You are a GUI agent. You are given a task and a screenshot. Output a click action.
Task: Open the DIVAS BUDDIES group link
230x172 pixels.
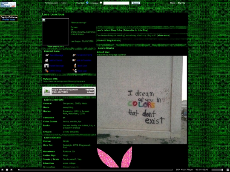pyautogui.click(x=71, y=132)
